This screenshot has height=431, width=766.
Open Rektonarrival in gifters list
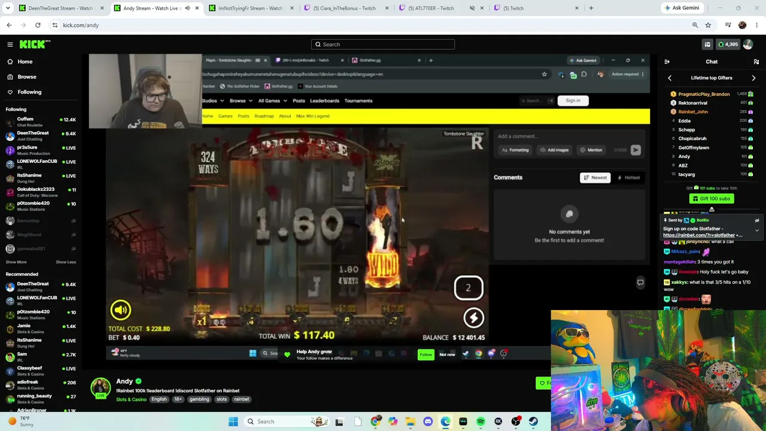[x=693, y=103]
